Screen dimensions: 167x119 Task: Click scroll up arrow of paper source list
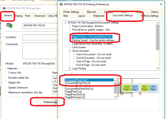116,81
